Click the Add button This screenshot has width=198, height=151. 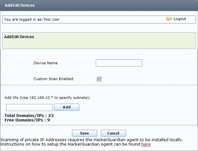[67, 107]
